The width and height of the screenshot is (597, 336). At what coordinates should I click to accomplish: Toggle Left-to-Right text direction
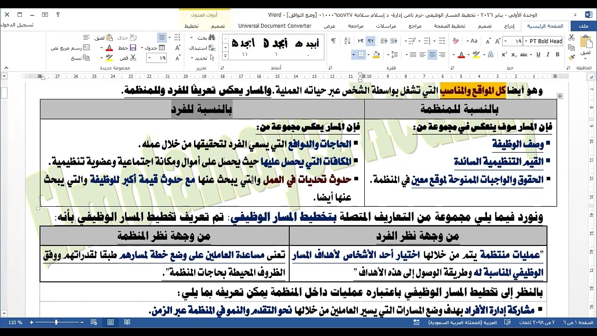click(361, 41)
